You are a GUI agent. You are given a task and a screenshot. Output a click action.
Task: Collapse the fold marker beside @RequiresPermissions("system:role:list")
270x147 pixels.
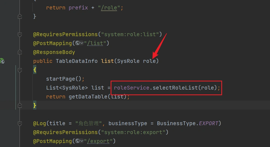tap(20, 34)
